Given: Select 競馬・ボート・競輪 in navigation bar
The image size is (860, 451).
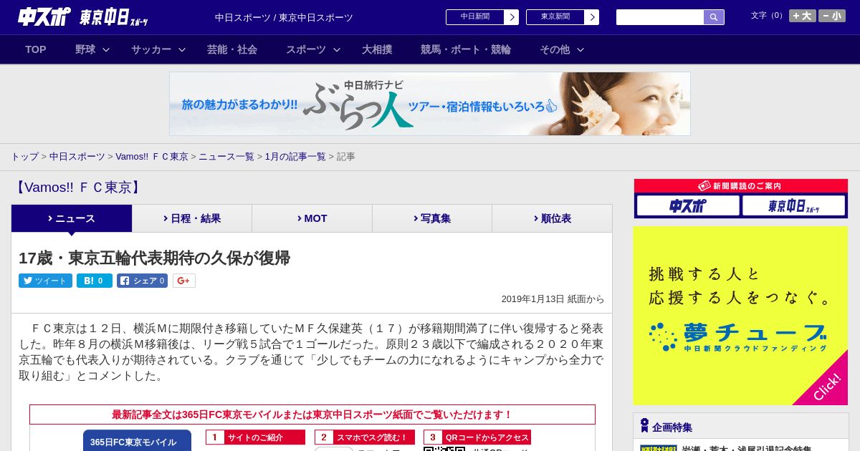Looking at the screenshot, I should 466,49.
